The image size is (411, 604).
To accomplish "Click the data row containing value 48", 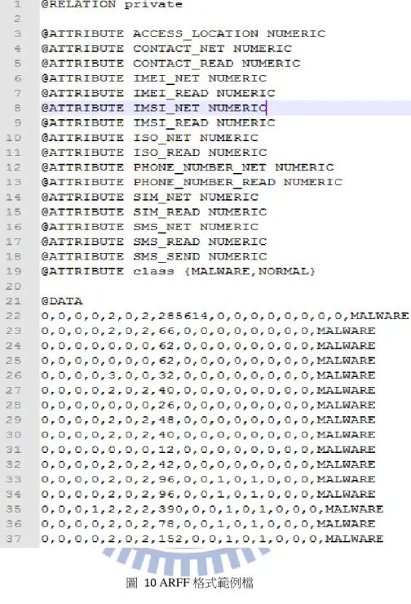I will [208, 420].
